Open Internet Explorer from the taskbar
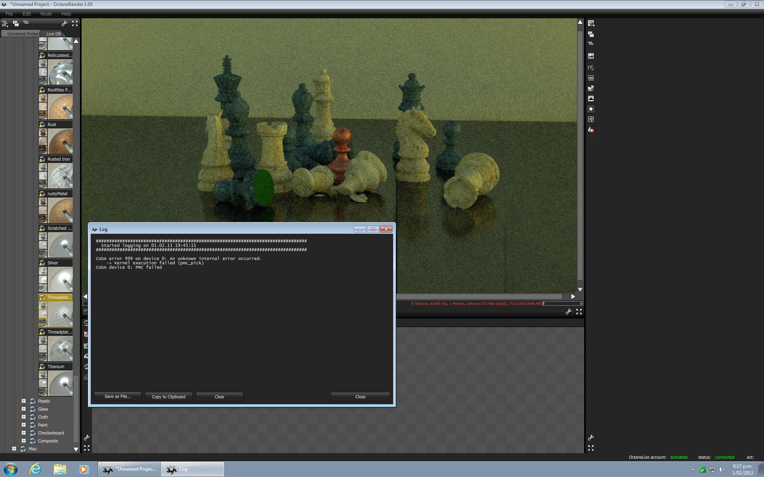The width and height of the screenshot is (764, 477). point(35,469)
